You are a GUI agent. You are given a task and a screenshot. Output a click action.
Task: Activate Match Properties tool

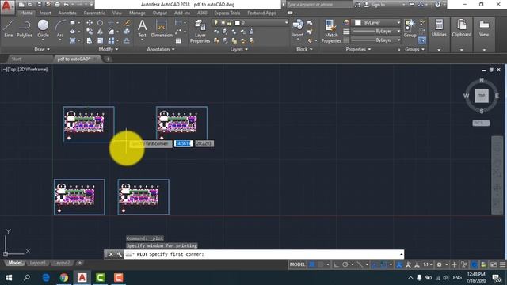click(331, 31)
